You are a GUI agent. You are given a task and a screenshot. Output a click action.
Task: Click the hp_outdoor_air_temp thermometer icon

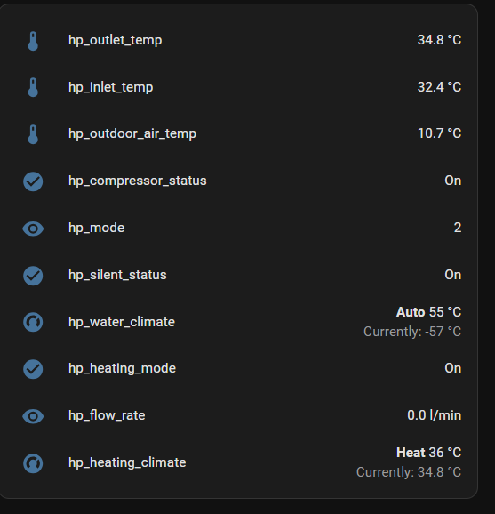[x=33, y=134]
